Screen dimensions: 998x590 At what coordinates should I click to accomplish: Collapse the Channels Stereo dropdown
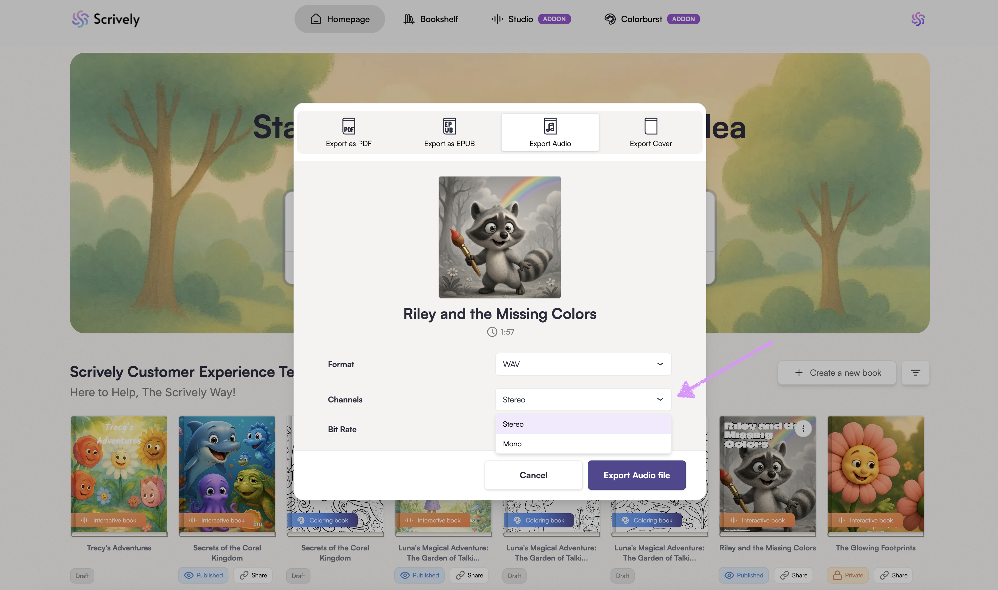(x=583, y=400)
